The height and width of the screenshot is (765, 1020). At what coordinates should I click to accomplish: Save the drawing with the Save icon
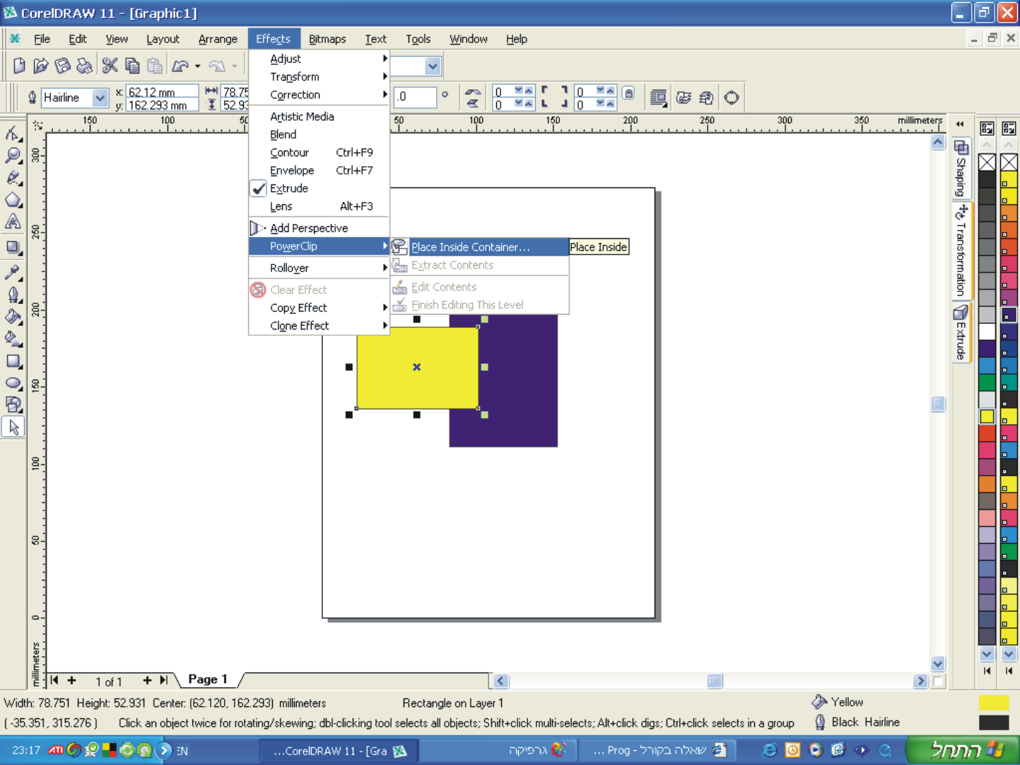tap(63, 66)
